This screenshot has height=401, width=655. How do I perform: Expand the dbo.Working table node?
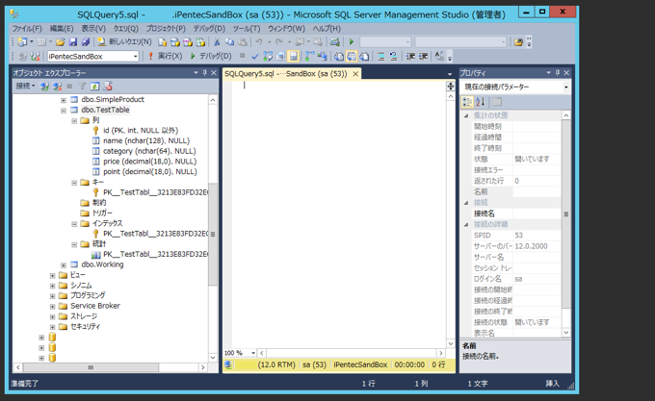(64, 265)
